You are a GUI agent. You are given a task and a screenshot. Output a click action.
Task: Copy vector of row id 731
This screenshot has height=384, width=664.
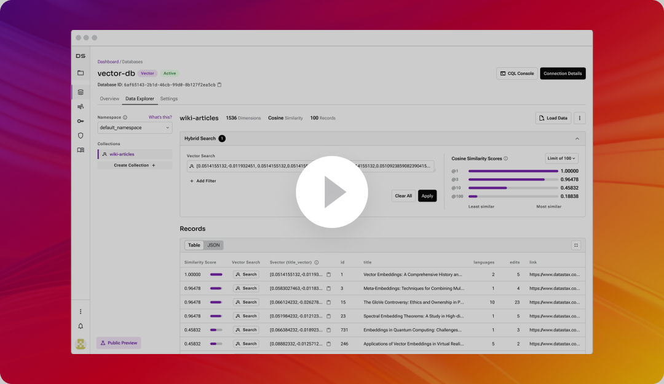(328, 330)
